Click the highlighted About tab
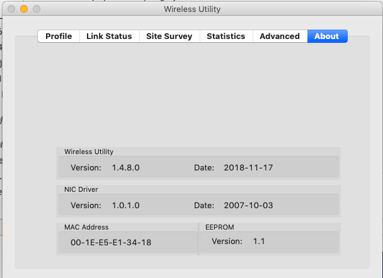The width and height of the screenshot is (383, 278). [326, 36]
